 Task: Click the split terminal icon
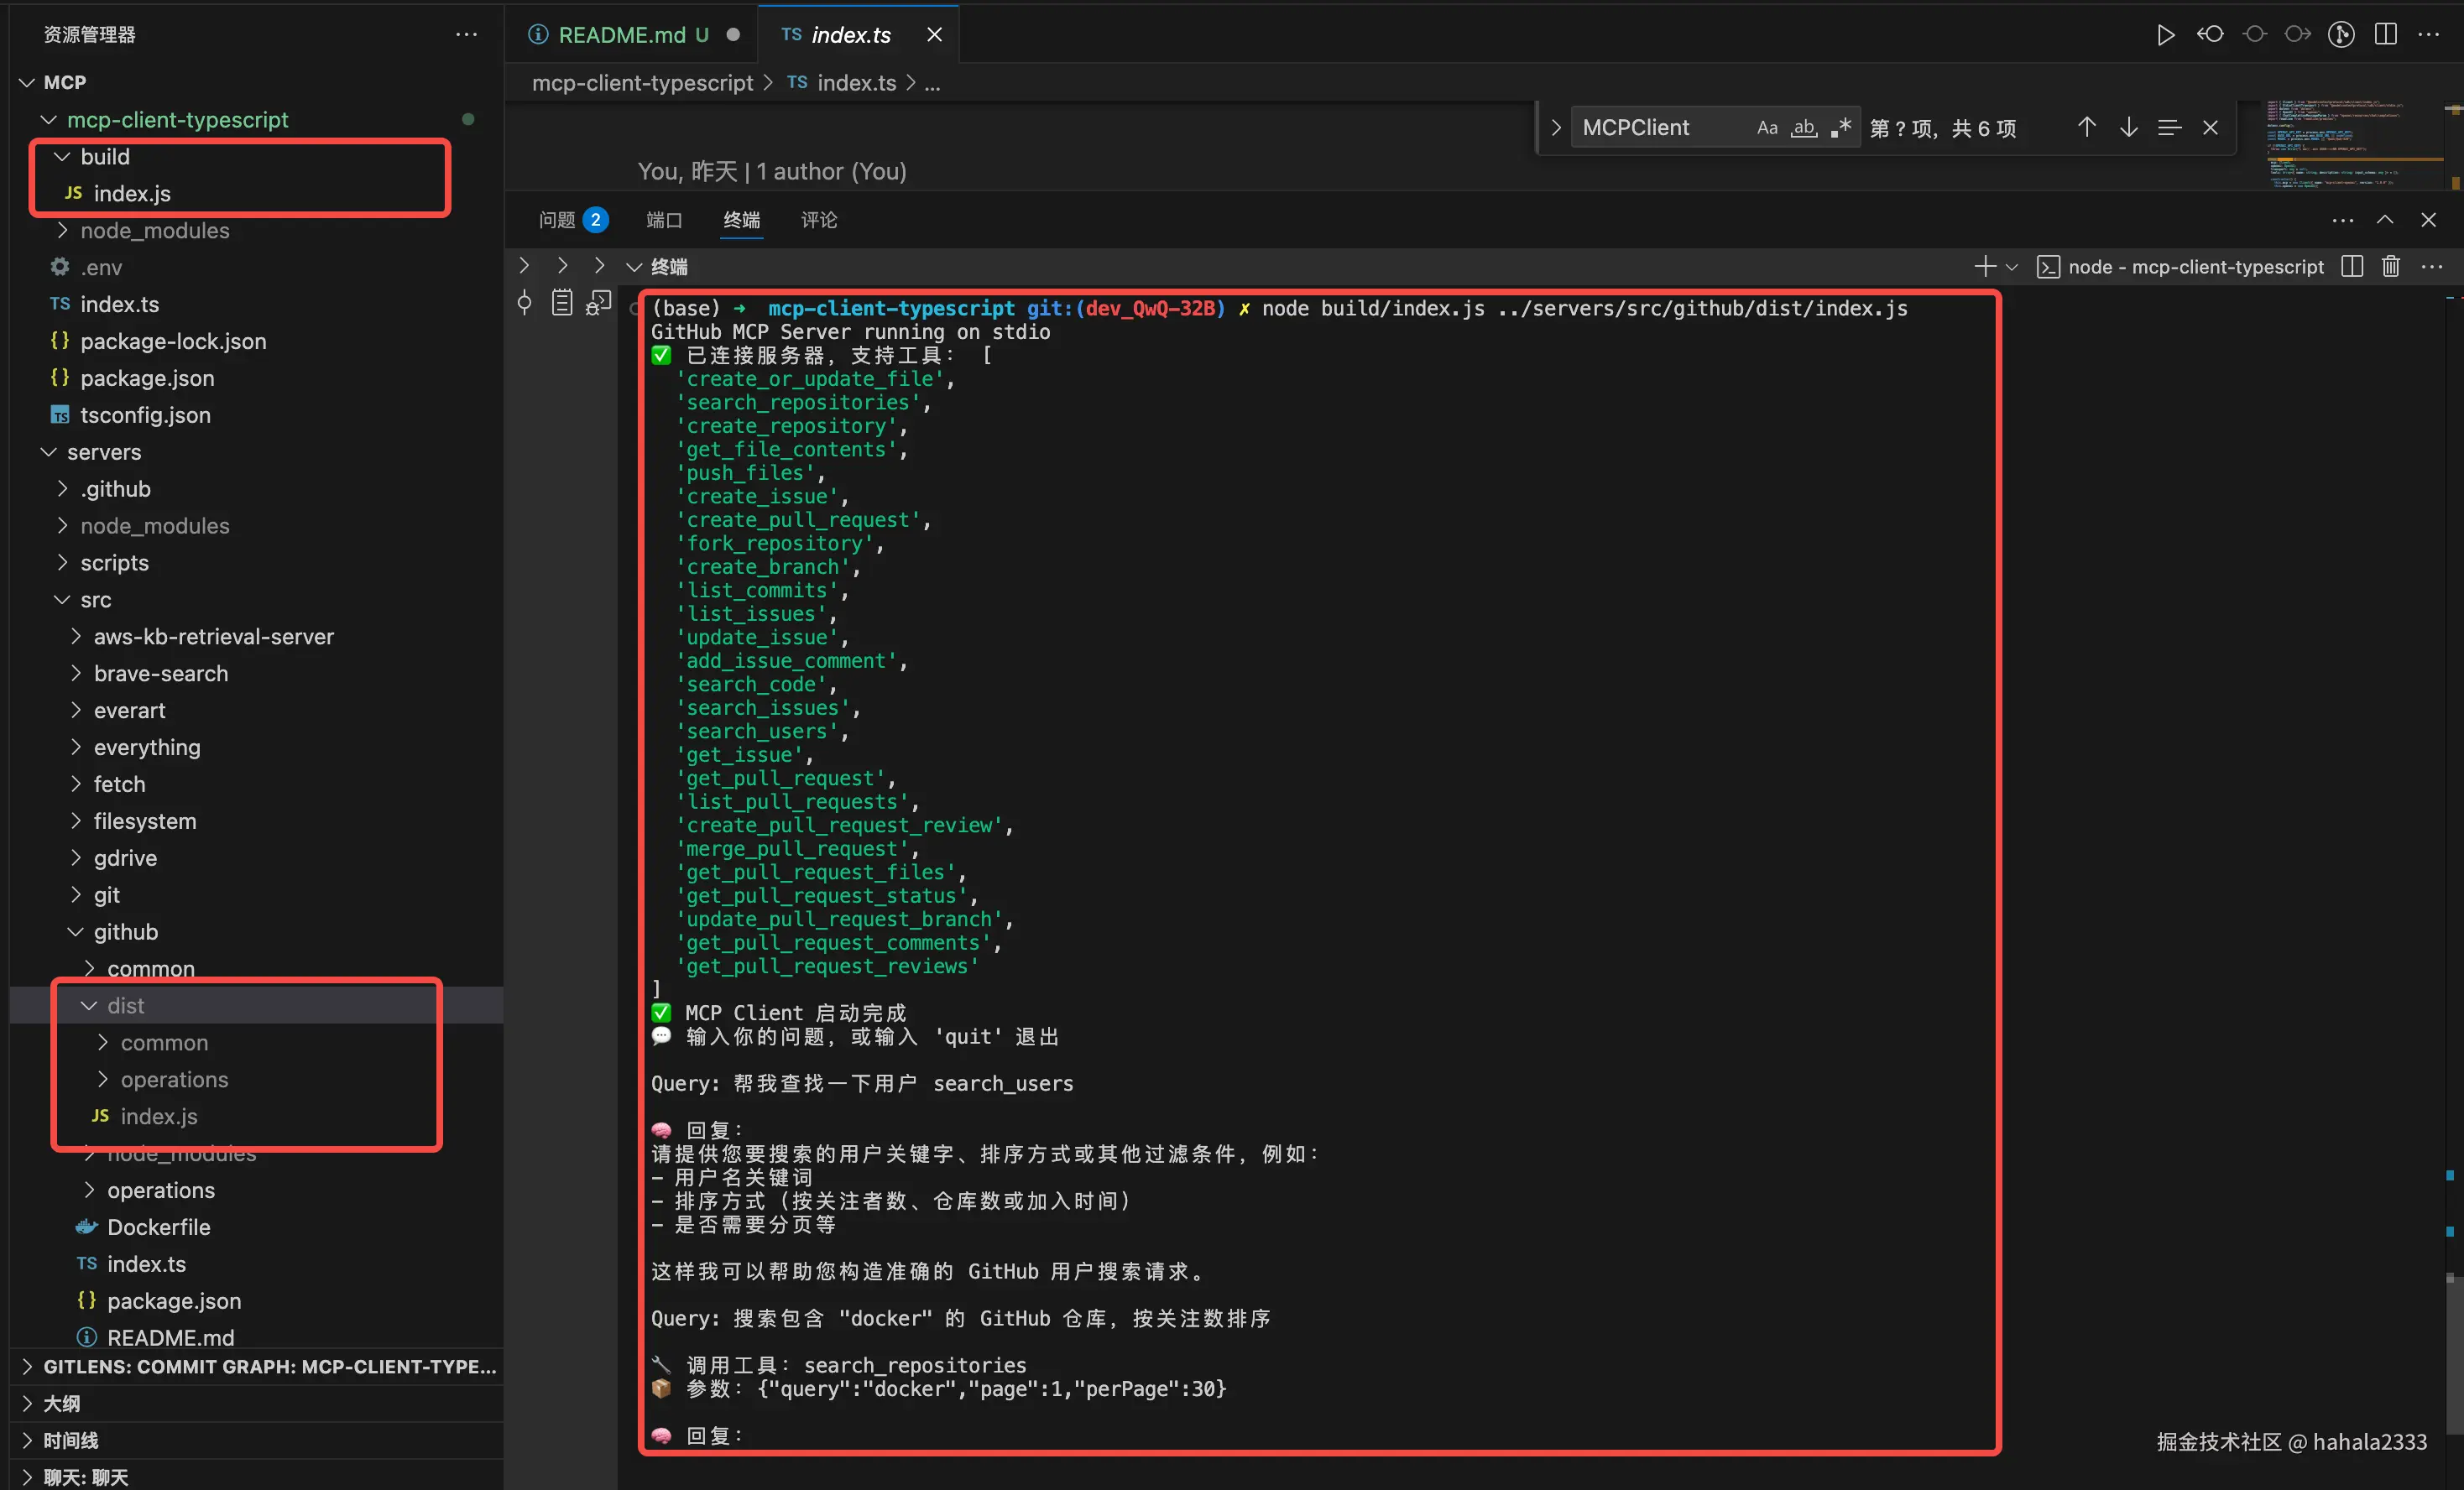point(2352,267)
